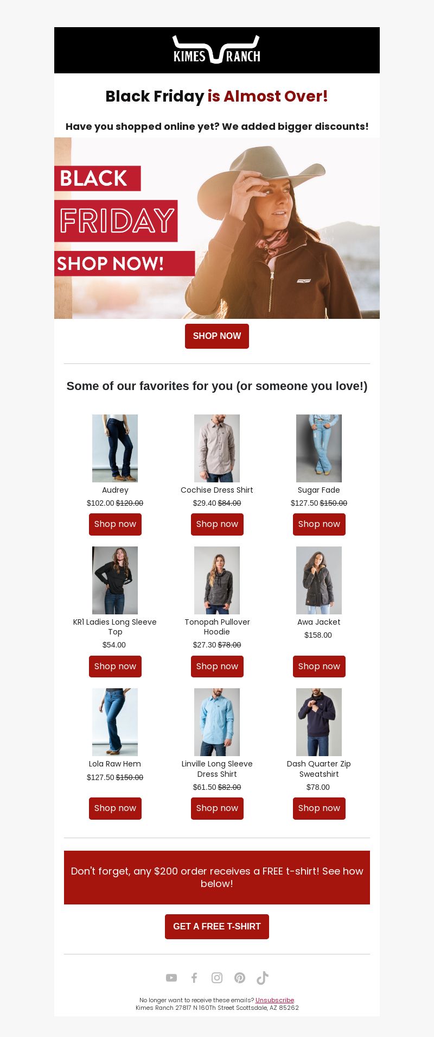The image size is (434, 1037).
Task: Open the Black Friday hero banner
Action: point(217,228)
